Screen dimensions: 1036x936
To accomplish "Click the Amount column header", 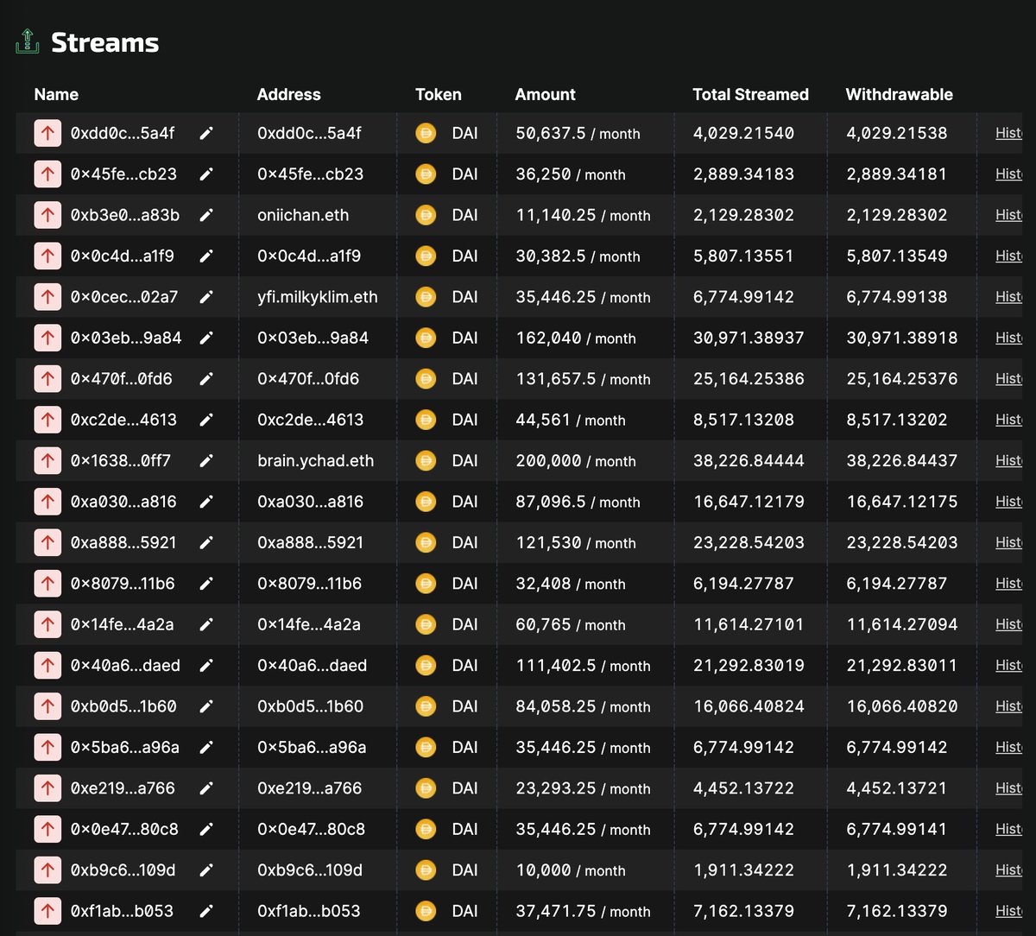I will click(546, 95).
